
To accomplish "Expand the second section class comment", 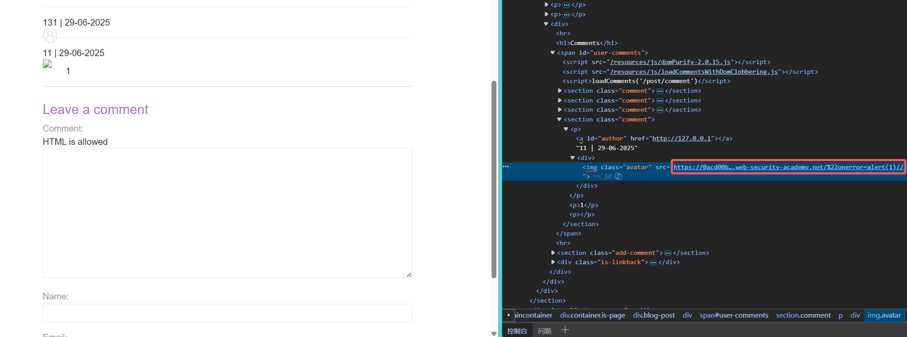I will (x=560, y=101).
